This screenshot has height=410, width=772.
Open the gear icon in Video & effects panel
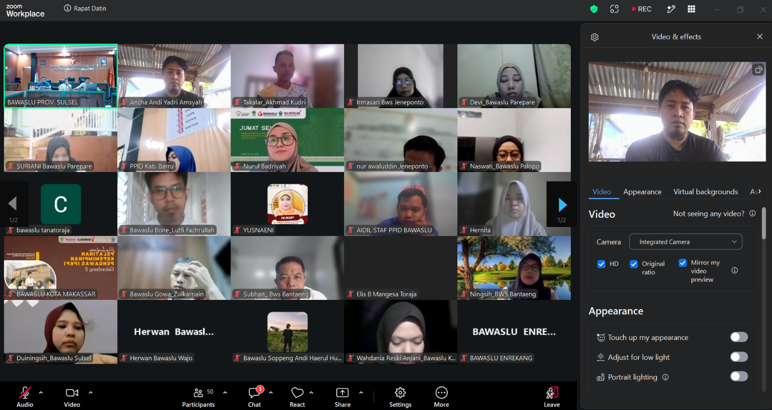point(594,37)
